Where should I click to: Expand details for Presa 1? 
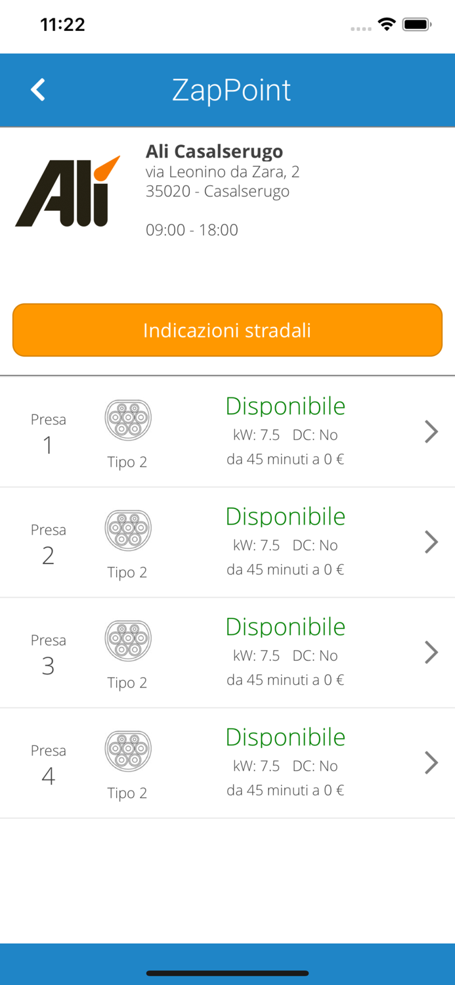pos(431,431)
